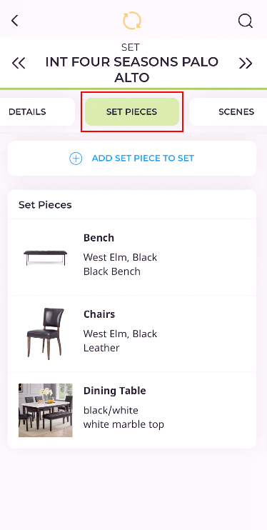Click the plus circle icon
The width and height of the screenshot is (267, 530).
click(76, 158)
